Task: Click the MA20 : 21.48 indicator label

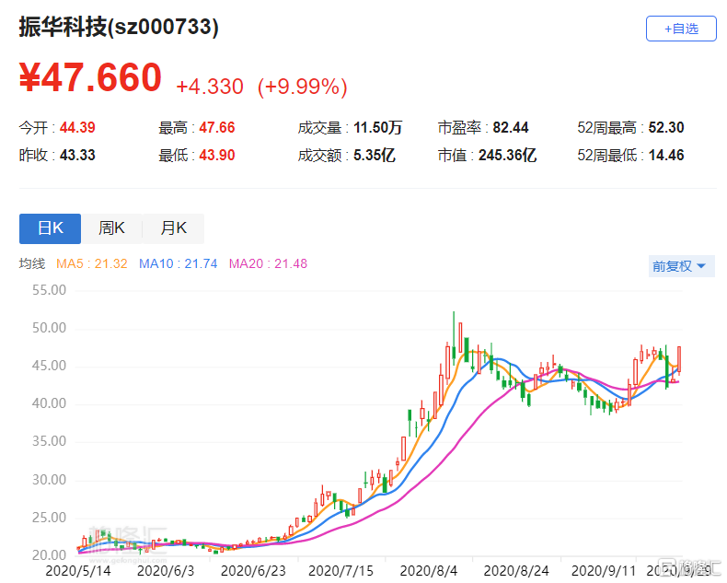Action: (x=268, y=263)
